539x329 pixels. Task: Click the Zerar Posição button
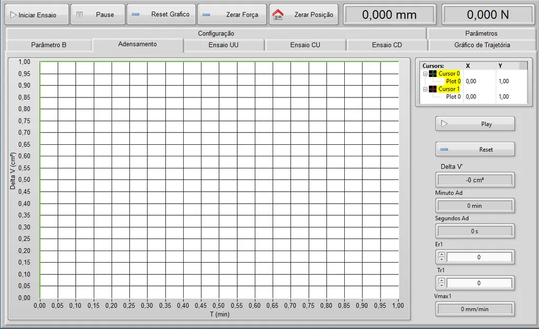(x=304, y=14)
